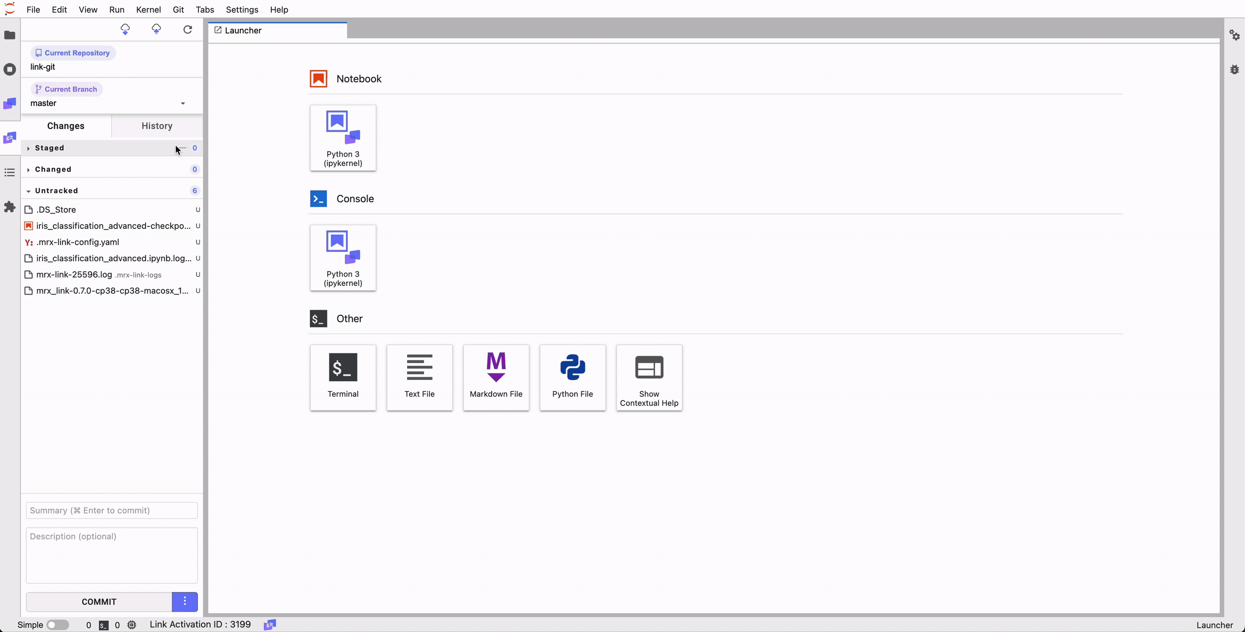This screenshot has height=632, width=1245.
Task: Open the Edit menu
Action: (59, 10)
